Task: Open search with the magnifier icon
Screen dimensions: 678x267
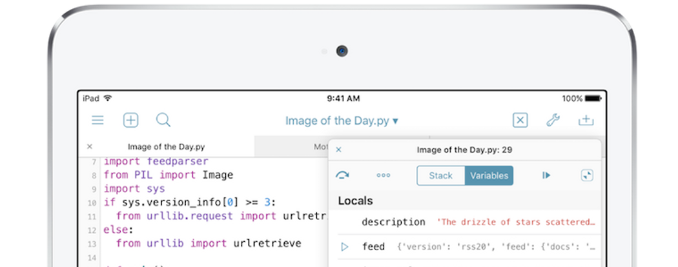Action: [x=163, y=120]
